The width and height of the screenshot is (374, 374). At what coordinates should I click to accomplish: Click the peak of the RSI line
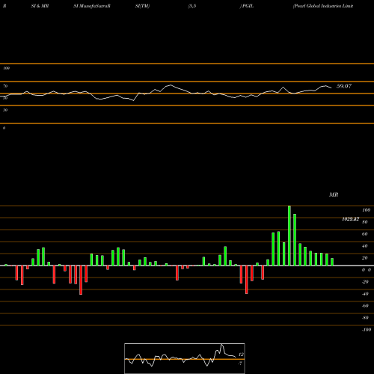(x=171, y=85)
